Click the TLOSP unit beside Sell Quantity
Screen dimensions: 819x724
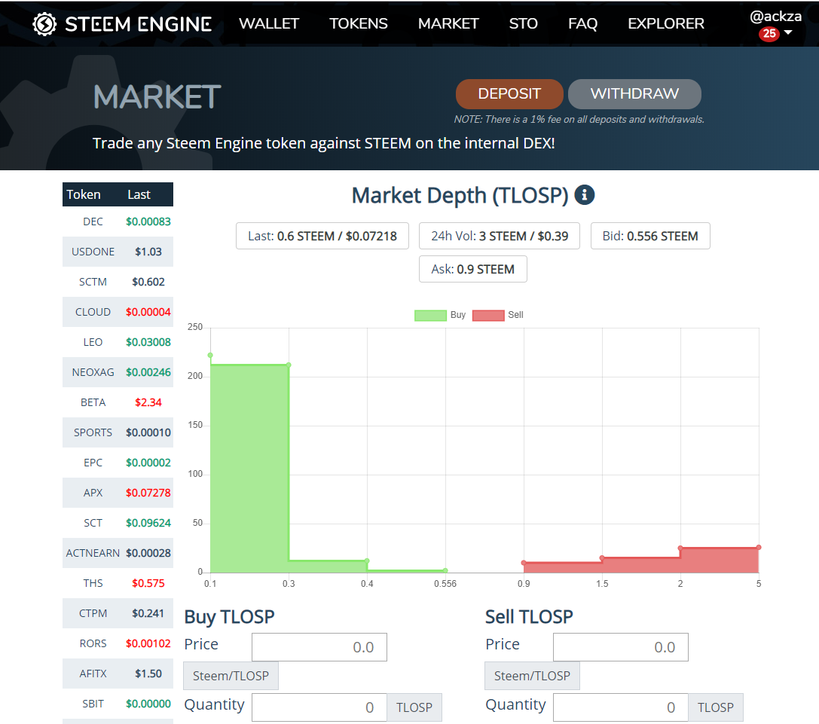[716, 707]
